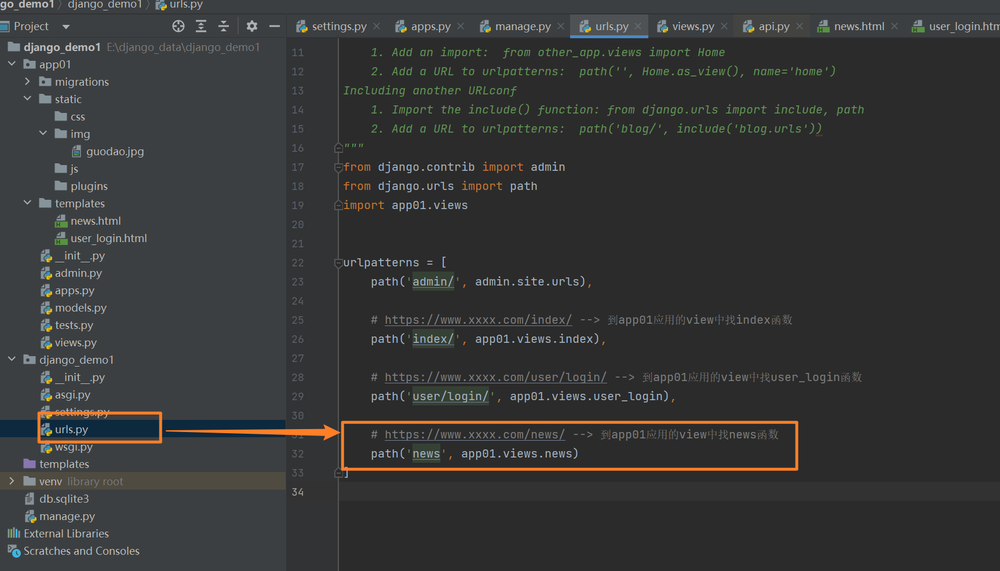Click the Collapse All icon in Project panel
This screenshot has width=1000, height=571.
click(224, 26)
